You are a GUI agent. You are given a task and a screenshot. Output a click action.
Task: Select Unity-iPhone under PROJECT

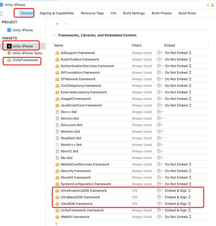[22, 30]
